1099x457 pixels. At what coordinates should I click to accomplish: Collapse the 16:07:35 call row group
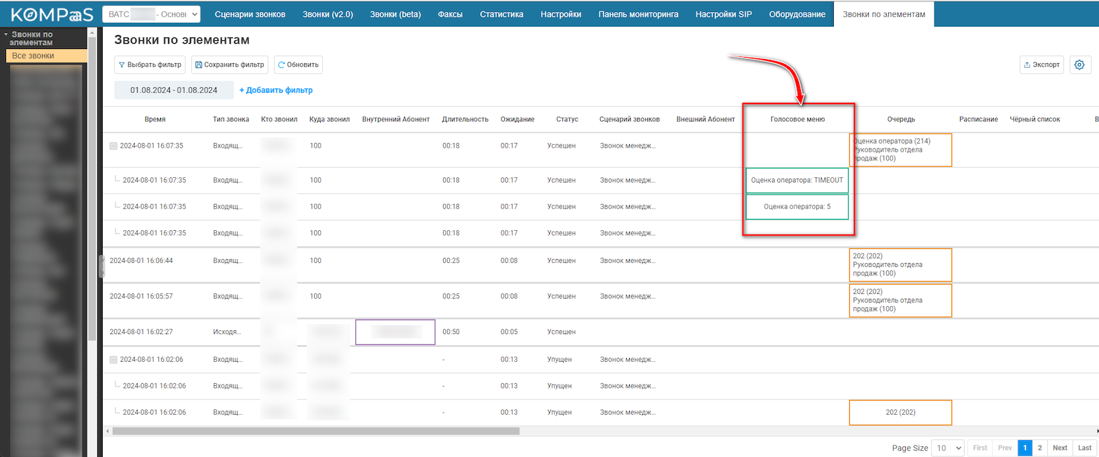click(113, 146)
